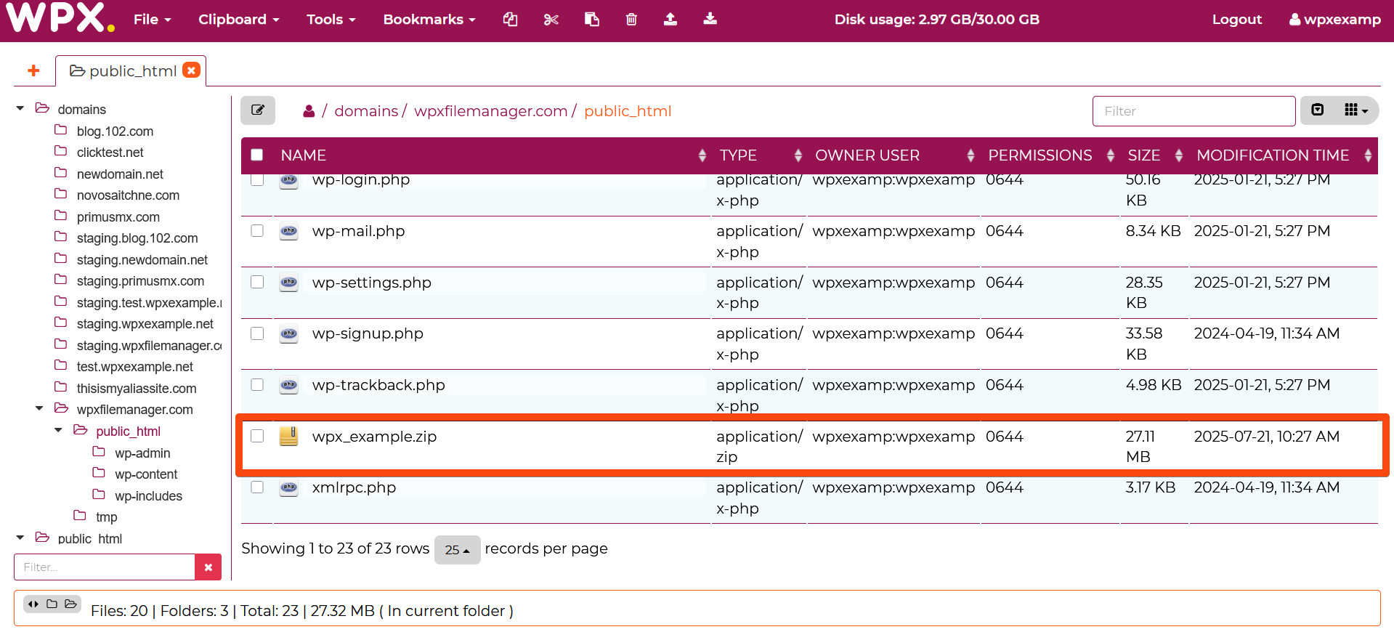Click the collapse panel arrows icon in status bar
Viewport: 1394px width, 632px height.
point(33,604)
